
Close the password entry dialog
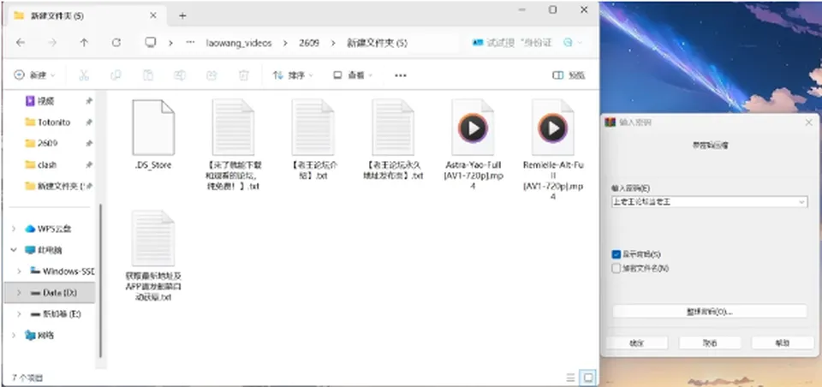(809, 122)
